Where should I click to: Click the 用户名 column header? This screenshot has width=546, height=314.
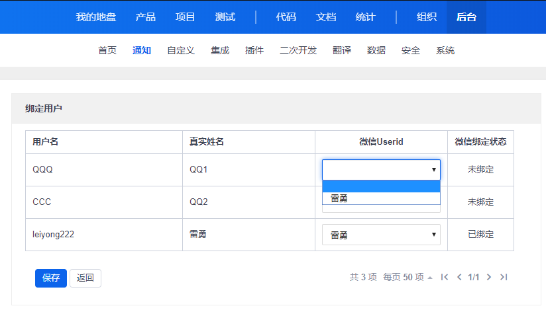tap(46, 142)
